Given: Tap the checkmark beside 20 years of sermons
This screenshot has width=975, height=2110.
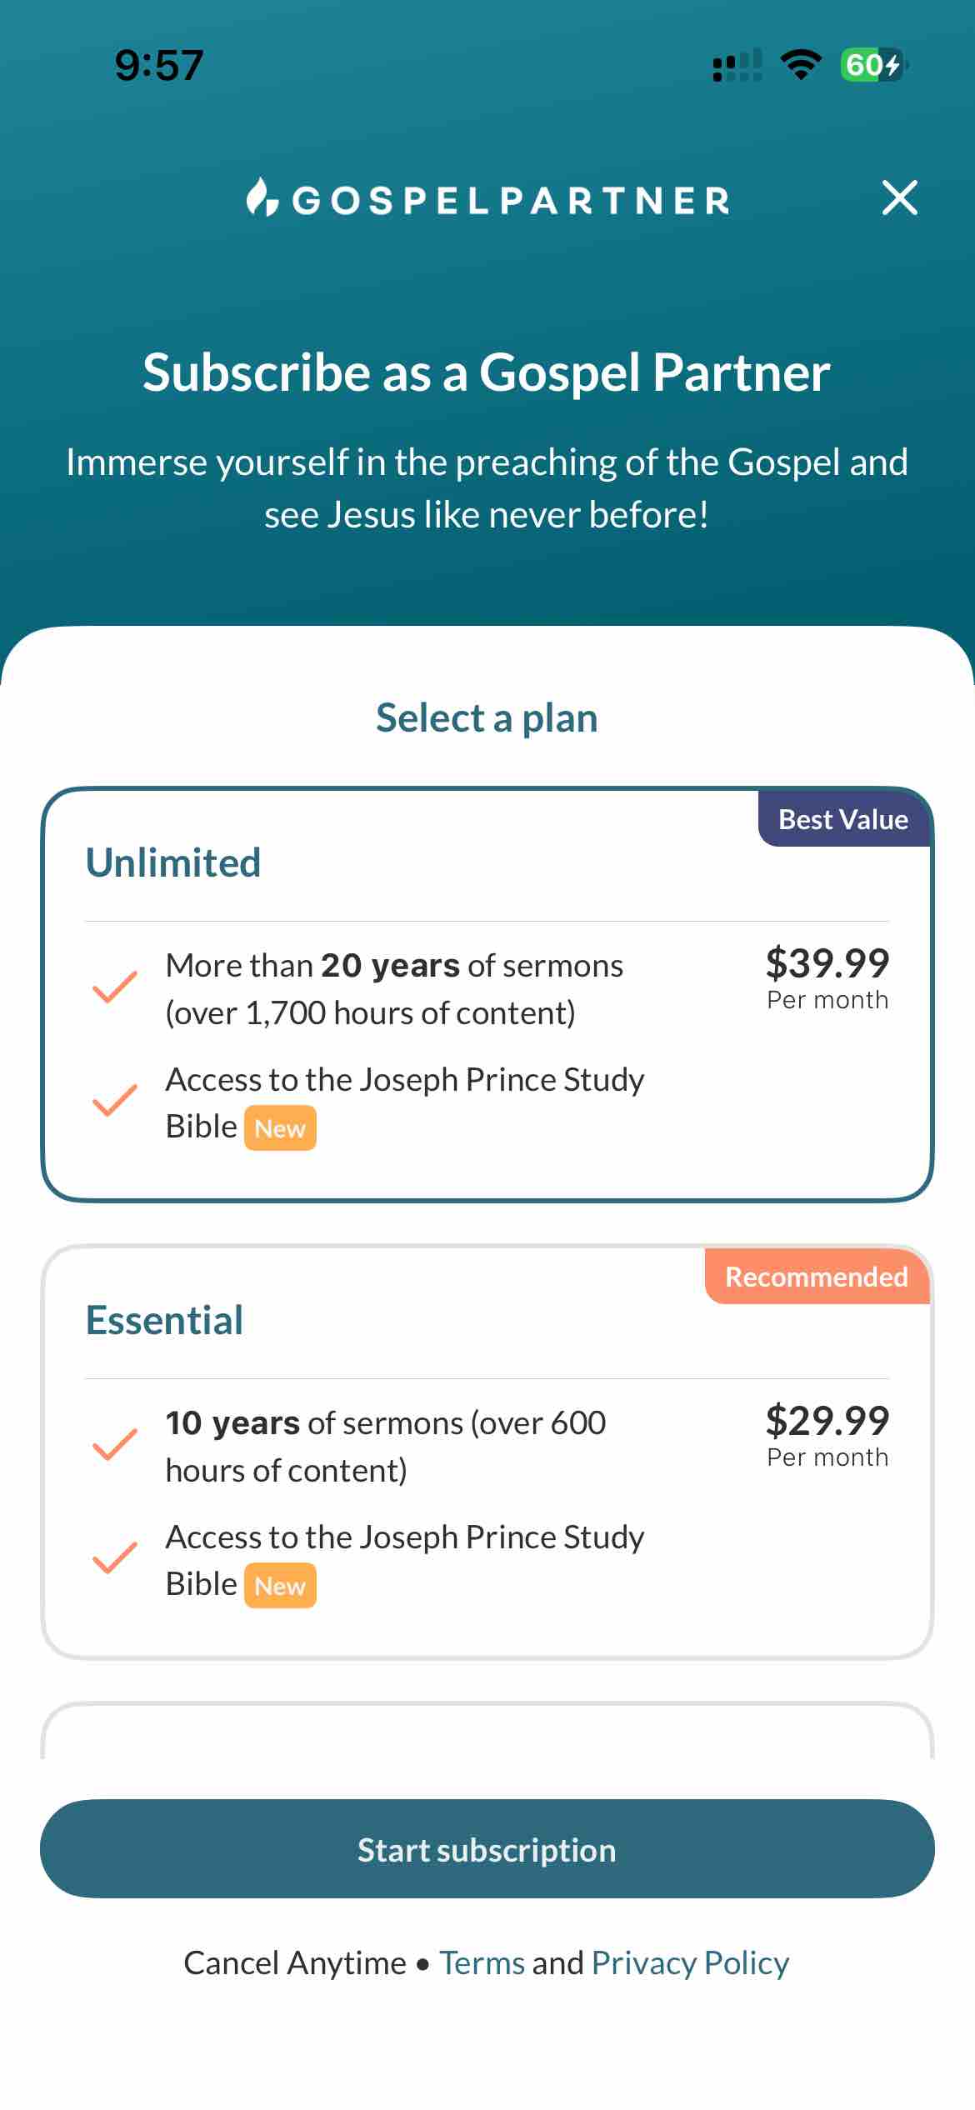Looking at the screenshot, I should click(114, 987).
